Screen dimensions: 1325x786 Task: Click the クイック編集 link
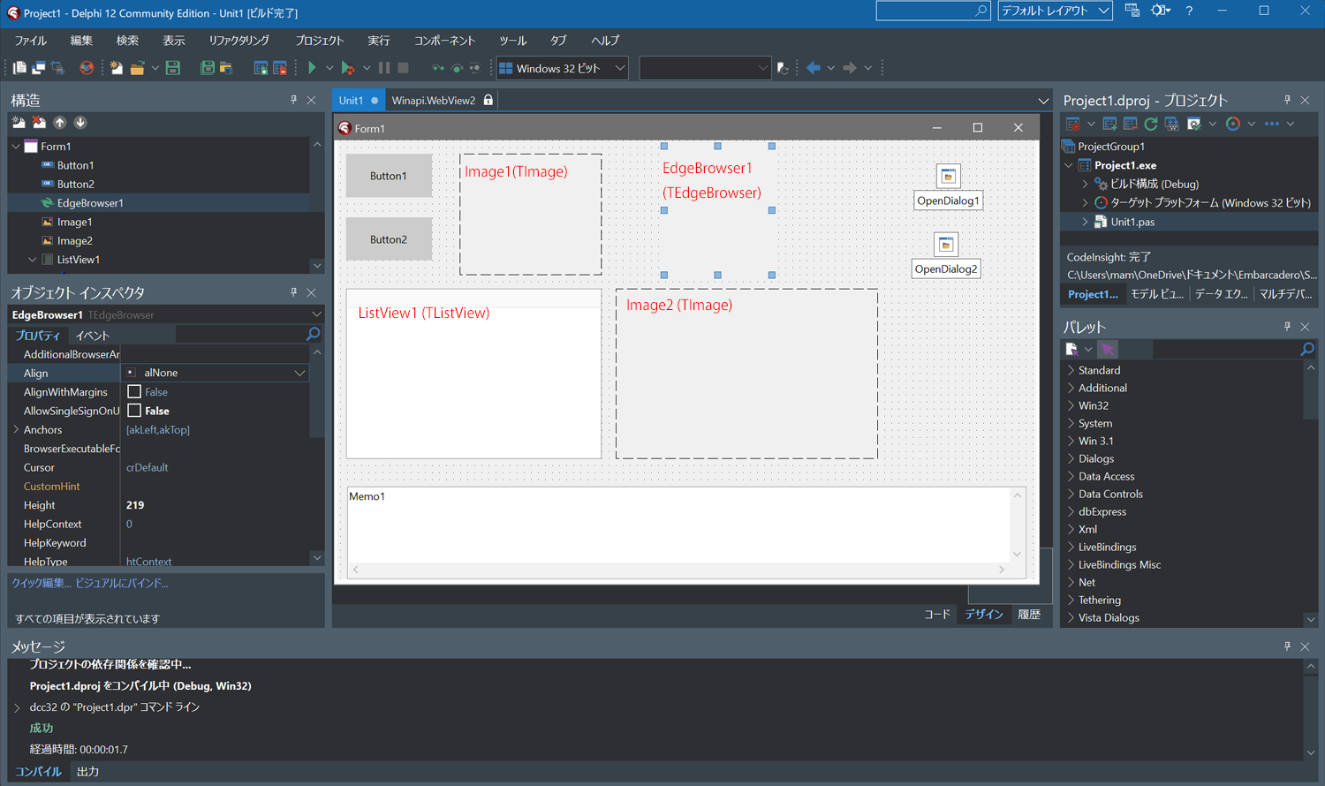(39, 583)
